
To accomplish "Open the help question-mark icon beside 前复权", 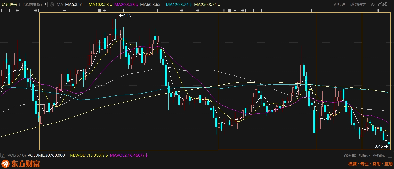I will pyautogui.click(x=45, y=4).
